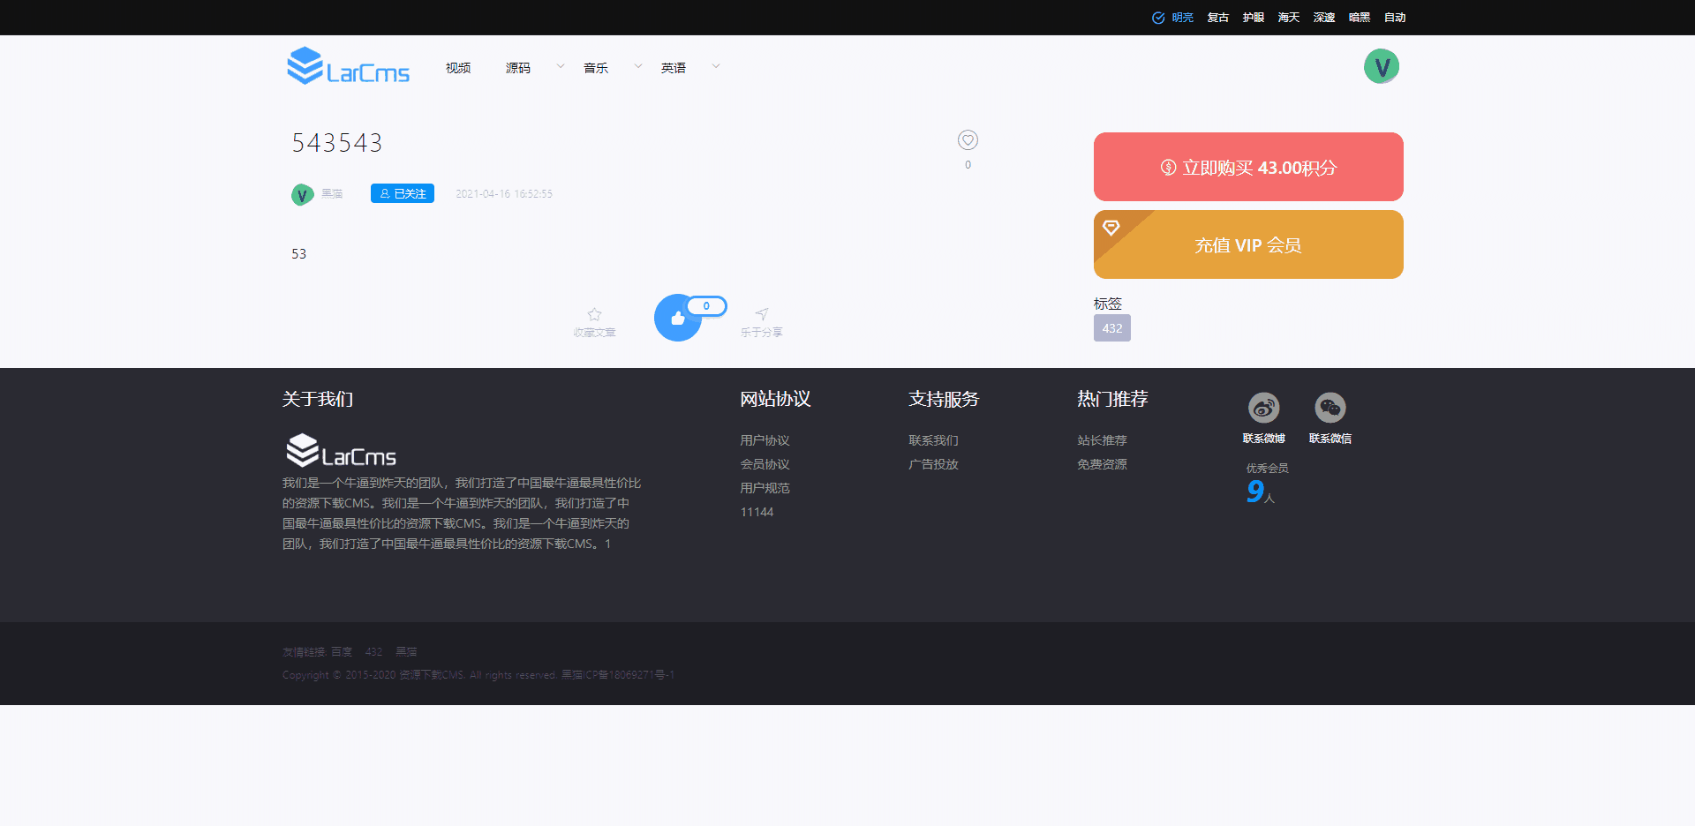Expand the 英语 menu dropdown arrow
Image resolution: width=1695 pixels, height=826 pixels.
716,66
